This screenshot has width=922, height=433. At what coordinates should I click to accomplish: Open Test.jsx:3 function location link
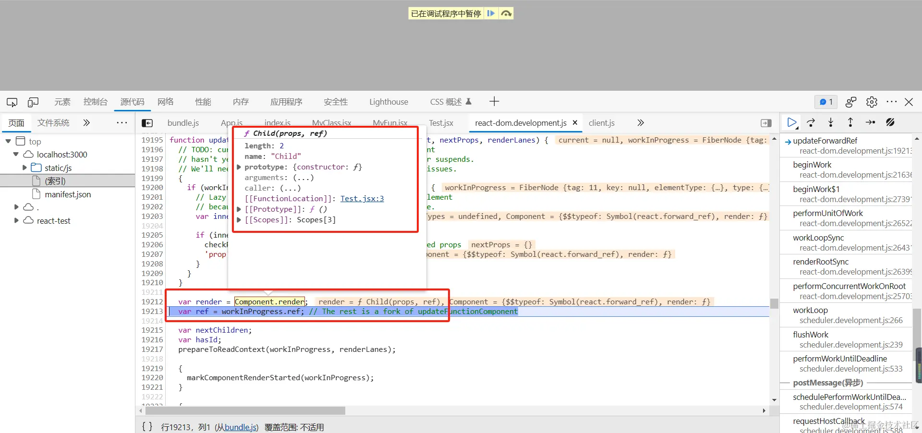(x=362, y=199)
